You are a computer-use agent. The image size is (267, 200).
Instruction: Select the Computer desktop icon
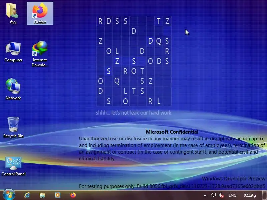(13, 52)
